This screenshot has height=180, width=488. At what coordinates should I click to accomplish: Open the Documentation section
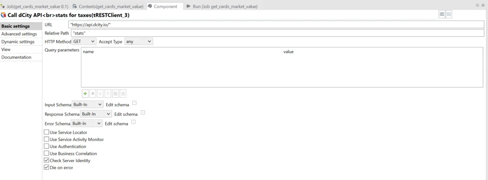tap(21, 57)
